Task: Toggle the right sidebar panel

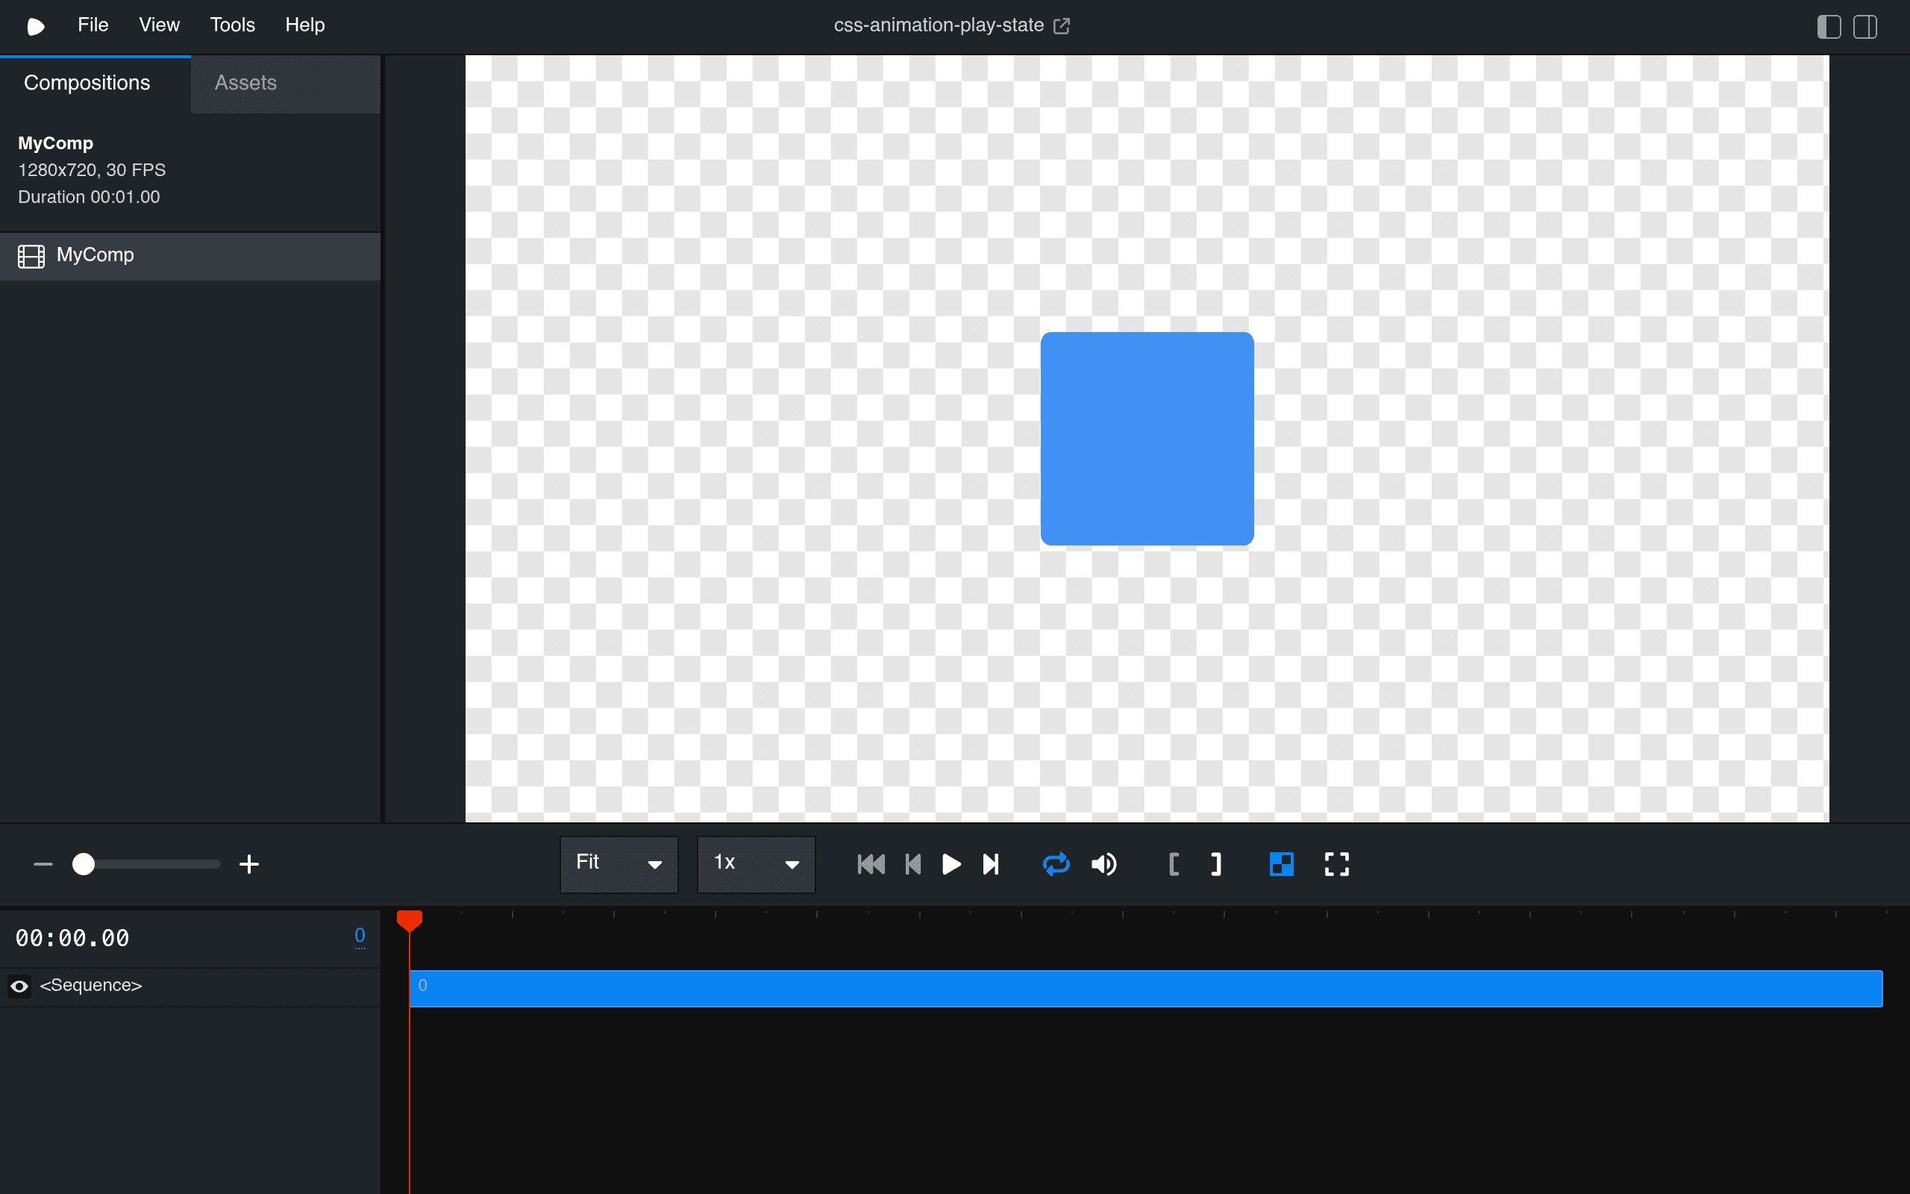Action: click(1865, 27)
